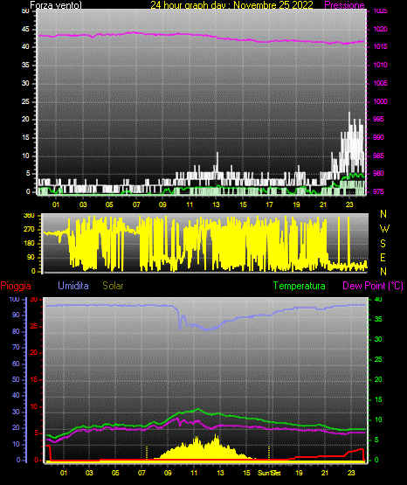Image resolution: width=407 pixels, height=485 pixels.
Task: Click the Dew Point (°C) legend label
Action: [373, 286]
